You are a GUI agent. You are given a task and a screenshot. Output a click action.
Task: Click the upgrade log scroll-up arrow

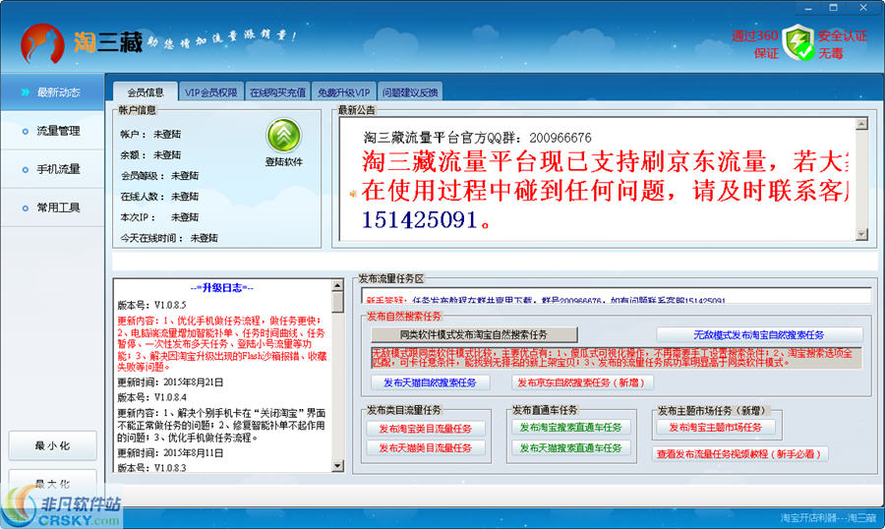tap(337, 285)
